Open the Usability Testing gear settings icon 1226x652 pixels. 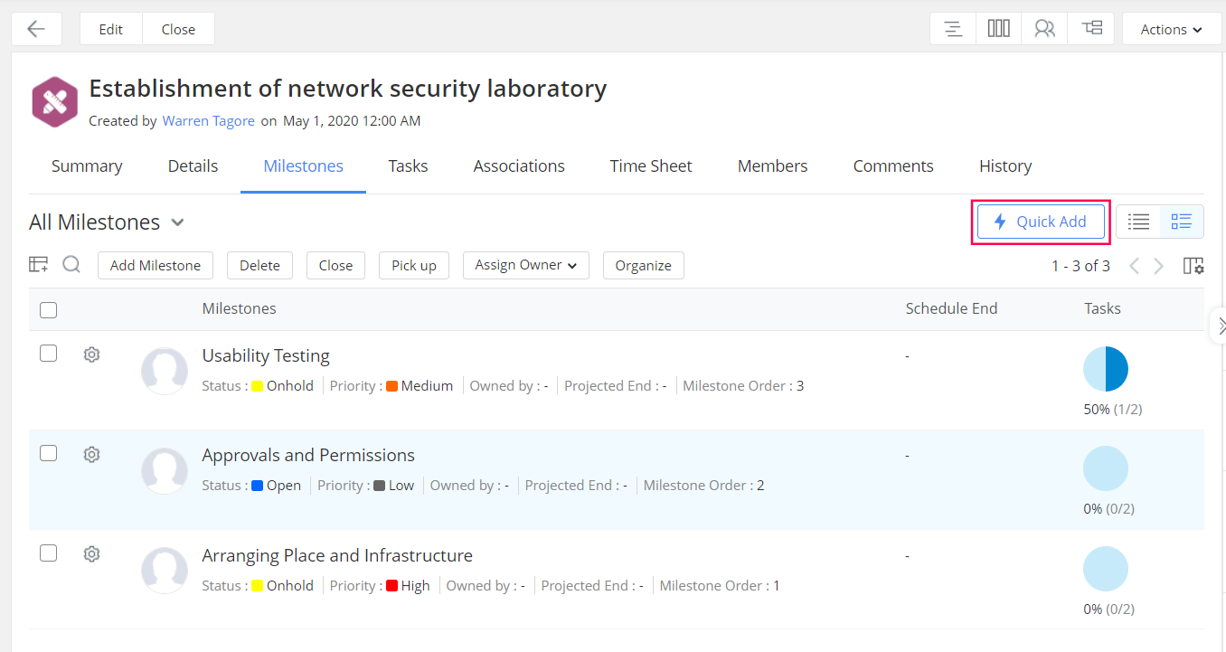(91, 354)
